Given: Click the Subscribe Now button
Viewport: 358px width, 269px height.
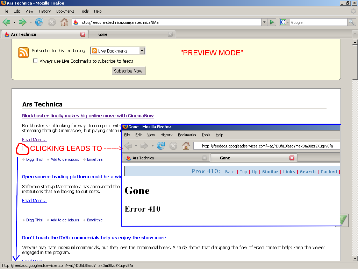Looking at the screenshot, I should [x=128, y=71].
